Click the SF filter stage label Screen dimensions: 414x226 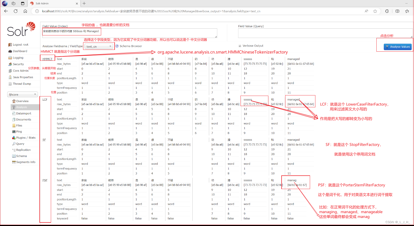click(44, 140)
